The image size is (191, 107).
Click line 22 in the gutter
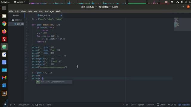[x=26, y=78]
